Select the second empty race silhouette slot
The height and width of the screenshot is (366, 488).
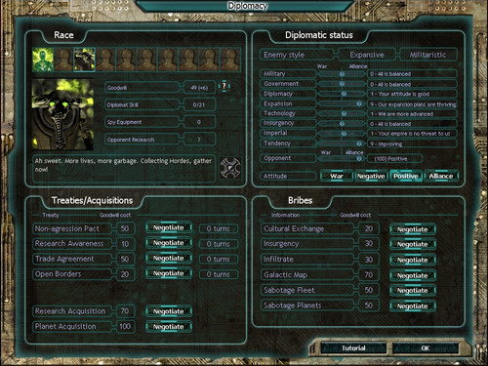click(x=105, y=60)
